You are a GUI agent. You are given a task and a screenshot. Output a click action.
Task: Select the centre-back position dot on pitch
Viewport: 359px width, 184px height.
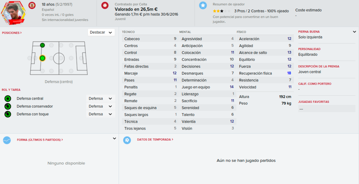pos(42,58)
